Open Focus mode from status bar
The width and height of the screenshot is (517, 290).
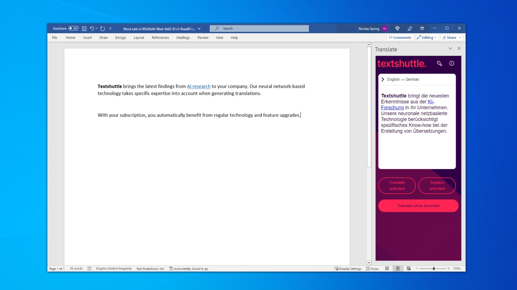click(x=372, y=268)
